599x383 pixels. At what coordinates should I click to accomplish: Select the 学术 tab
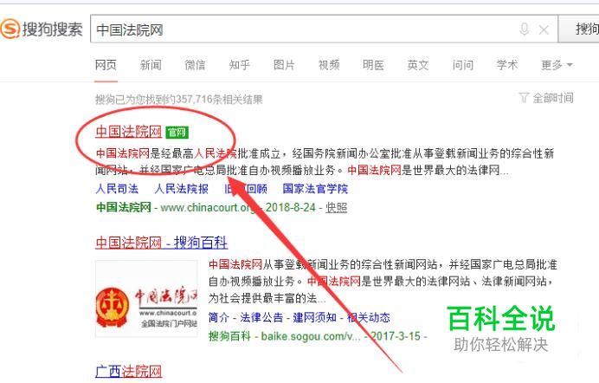(x=507, y=65)
